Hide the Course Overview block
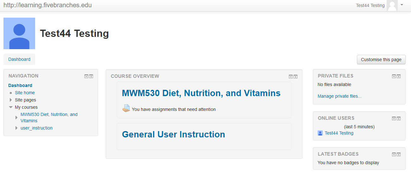The image size is (411, 173). 291,77
